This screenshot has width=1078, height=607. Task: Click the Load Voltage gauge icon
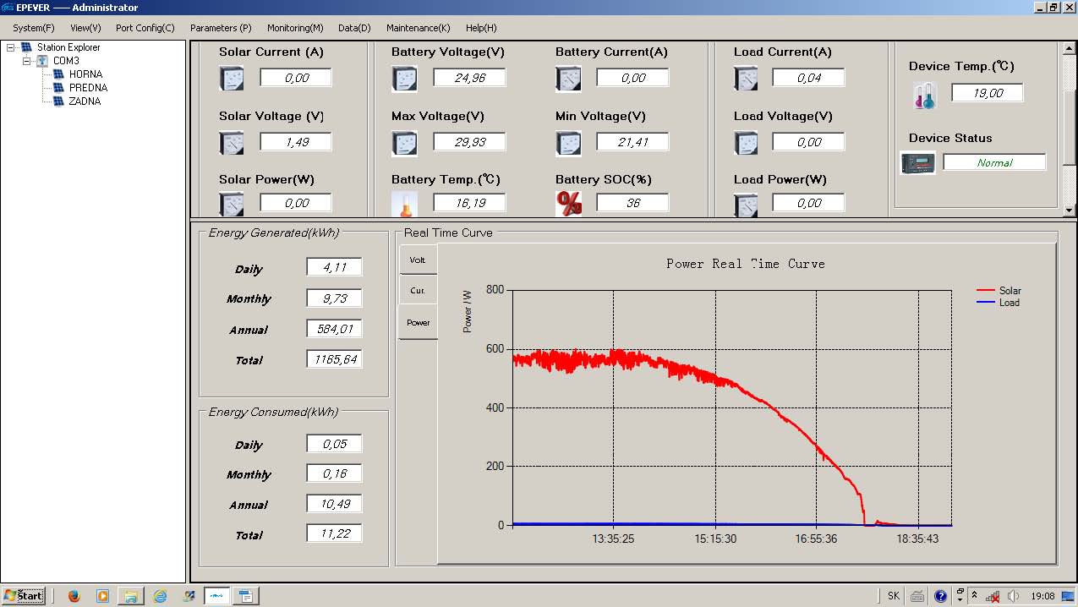(x=746, y=143)
